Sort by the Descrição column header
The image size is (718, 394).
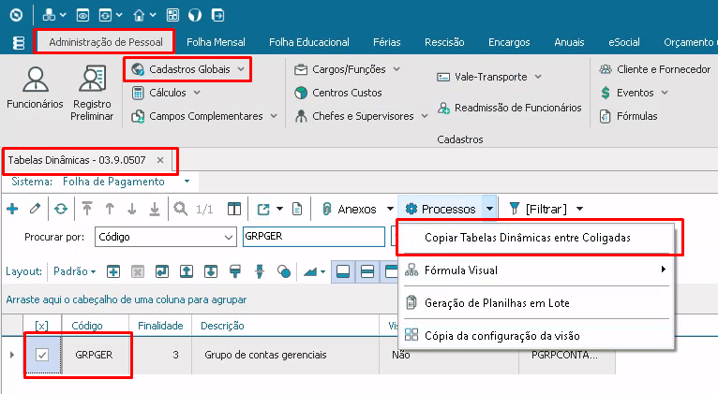pyautogui.click(x=222, y=326)
